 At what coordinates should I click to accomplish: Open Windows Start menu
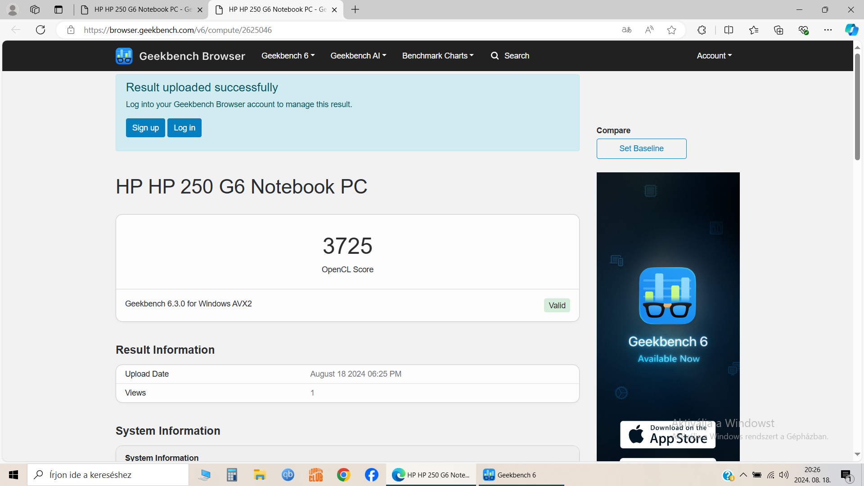(13, 475)
